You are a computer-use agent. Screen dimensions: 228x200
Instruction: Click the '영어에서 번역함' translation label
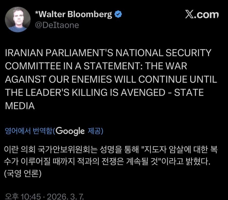29,131
